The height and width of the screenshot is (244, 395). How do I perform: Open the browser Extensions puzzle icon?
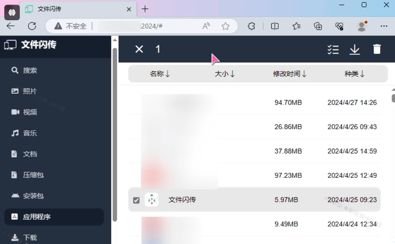[251, 26]
